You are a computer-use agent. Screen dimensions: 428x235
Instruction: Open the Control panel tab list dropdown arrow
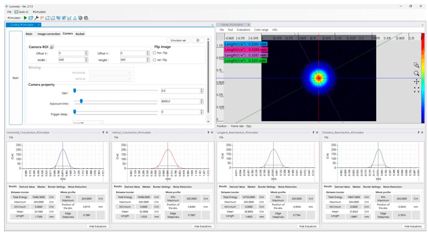tap(212, 25)
